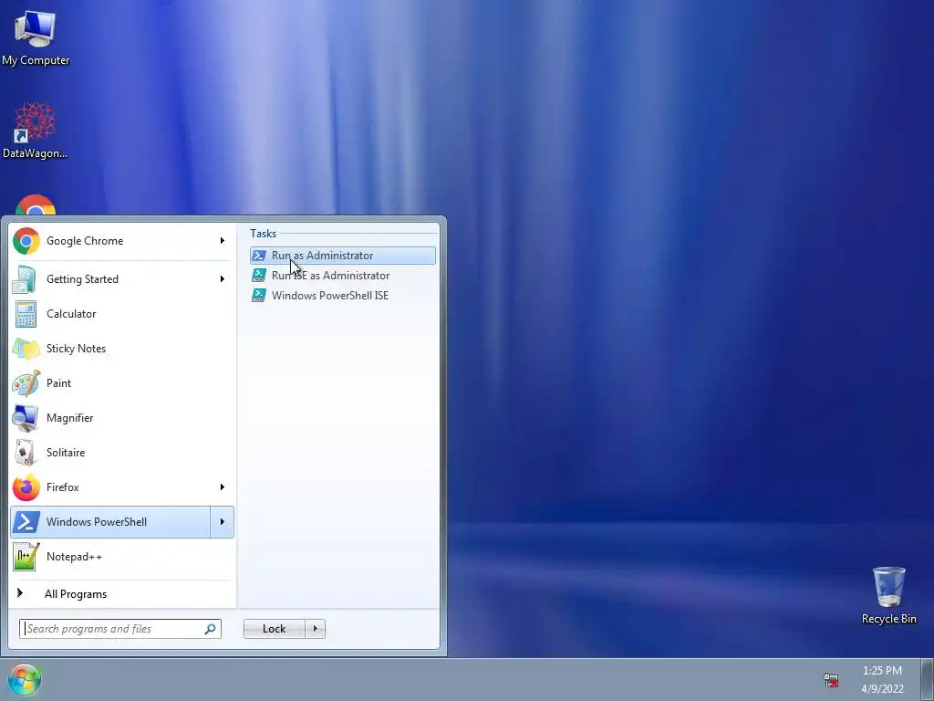Click the search magnifier icon
934x701 pixels.
coord(211,629)
